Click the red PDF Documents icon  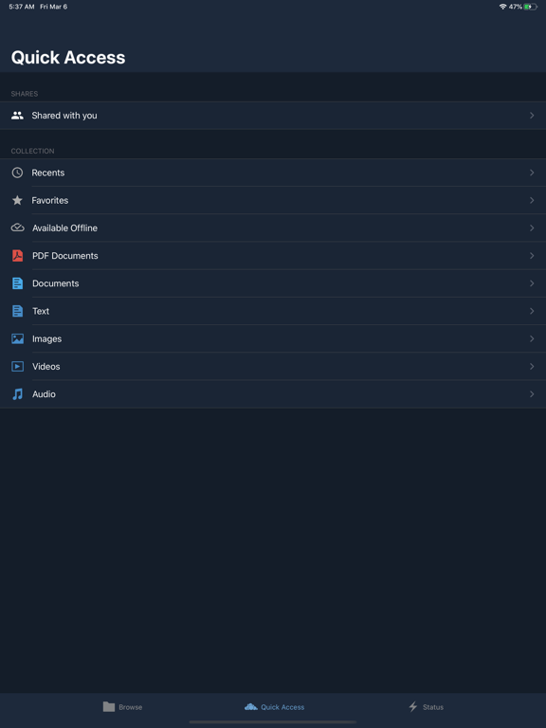click(17, 256)
